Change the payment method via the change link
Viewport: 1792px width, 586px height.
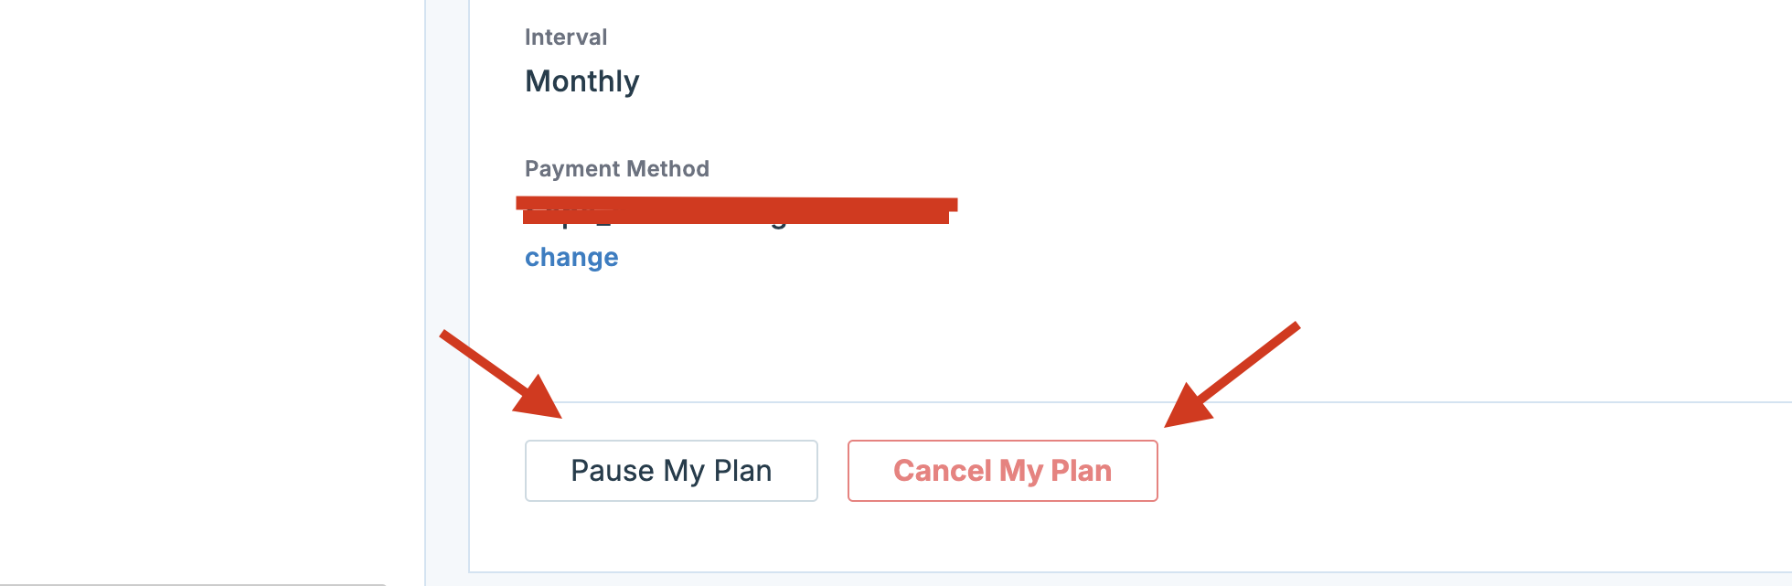pyautogui.click(x=571, y=258)
